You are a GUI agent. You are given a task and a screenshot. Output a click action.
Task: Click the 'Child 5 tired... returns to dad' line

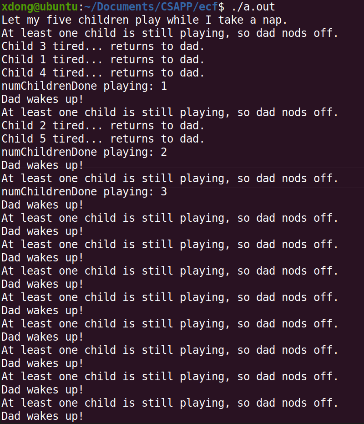[x=103, y=139]
